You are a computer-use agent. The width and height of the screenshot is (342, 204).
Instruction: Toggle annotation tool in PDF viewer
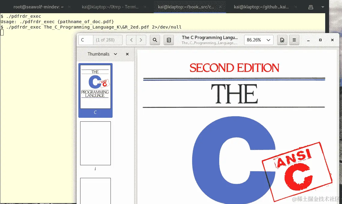169,40
